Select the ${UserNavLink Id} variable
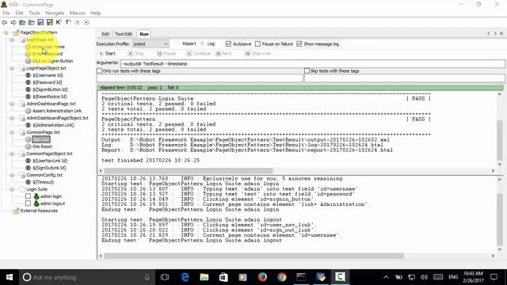 coord(50,161)
